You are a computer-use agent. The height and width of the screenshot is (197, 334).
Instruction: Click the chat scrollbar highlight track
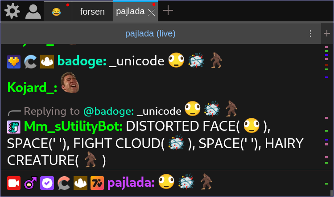[327, 119]
